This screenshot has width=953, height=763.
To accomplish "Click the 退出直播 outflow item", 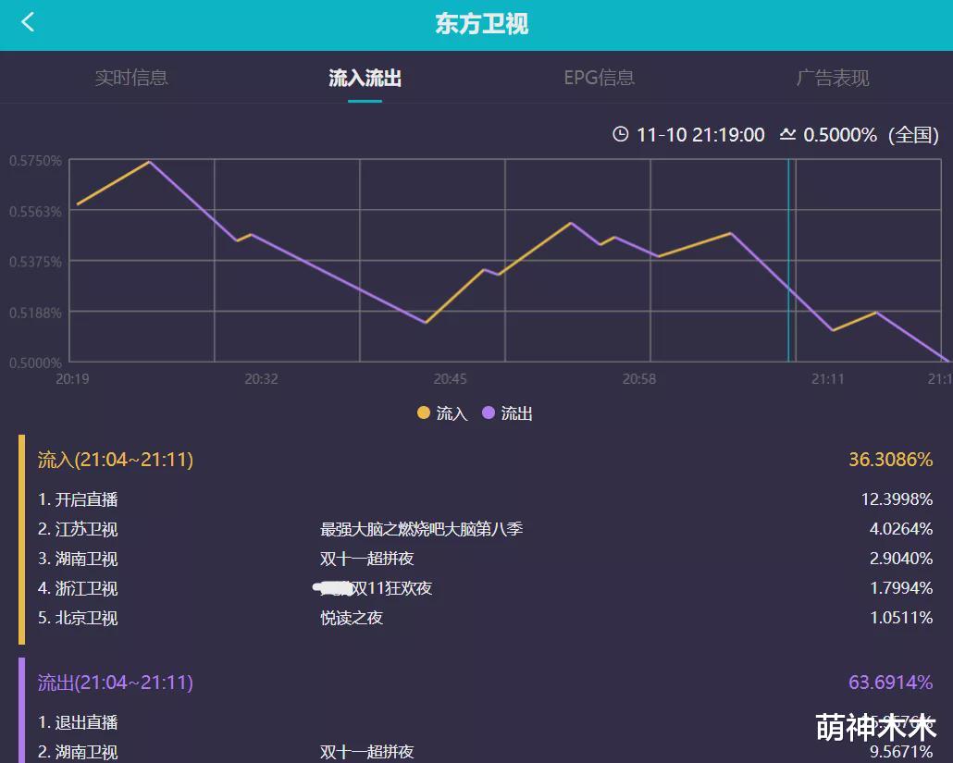I will point(80,722).
